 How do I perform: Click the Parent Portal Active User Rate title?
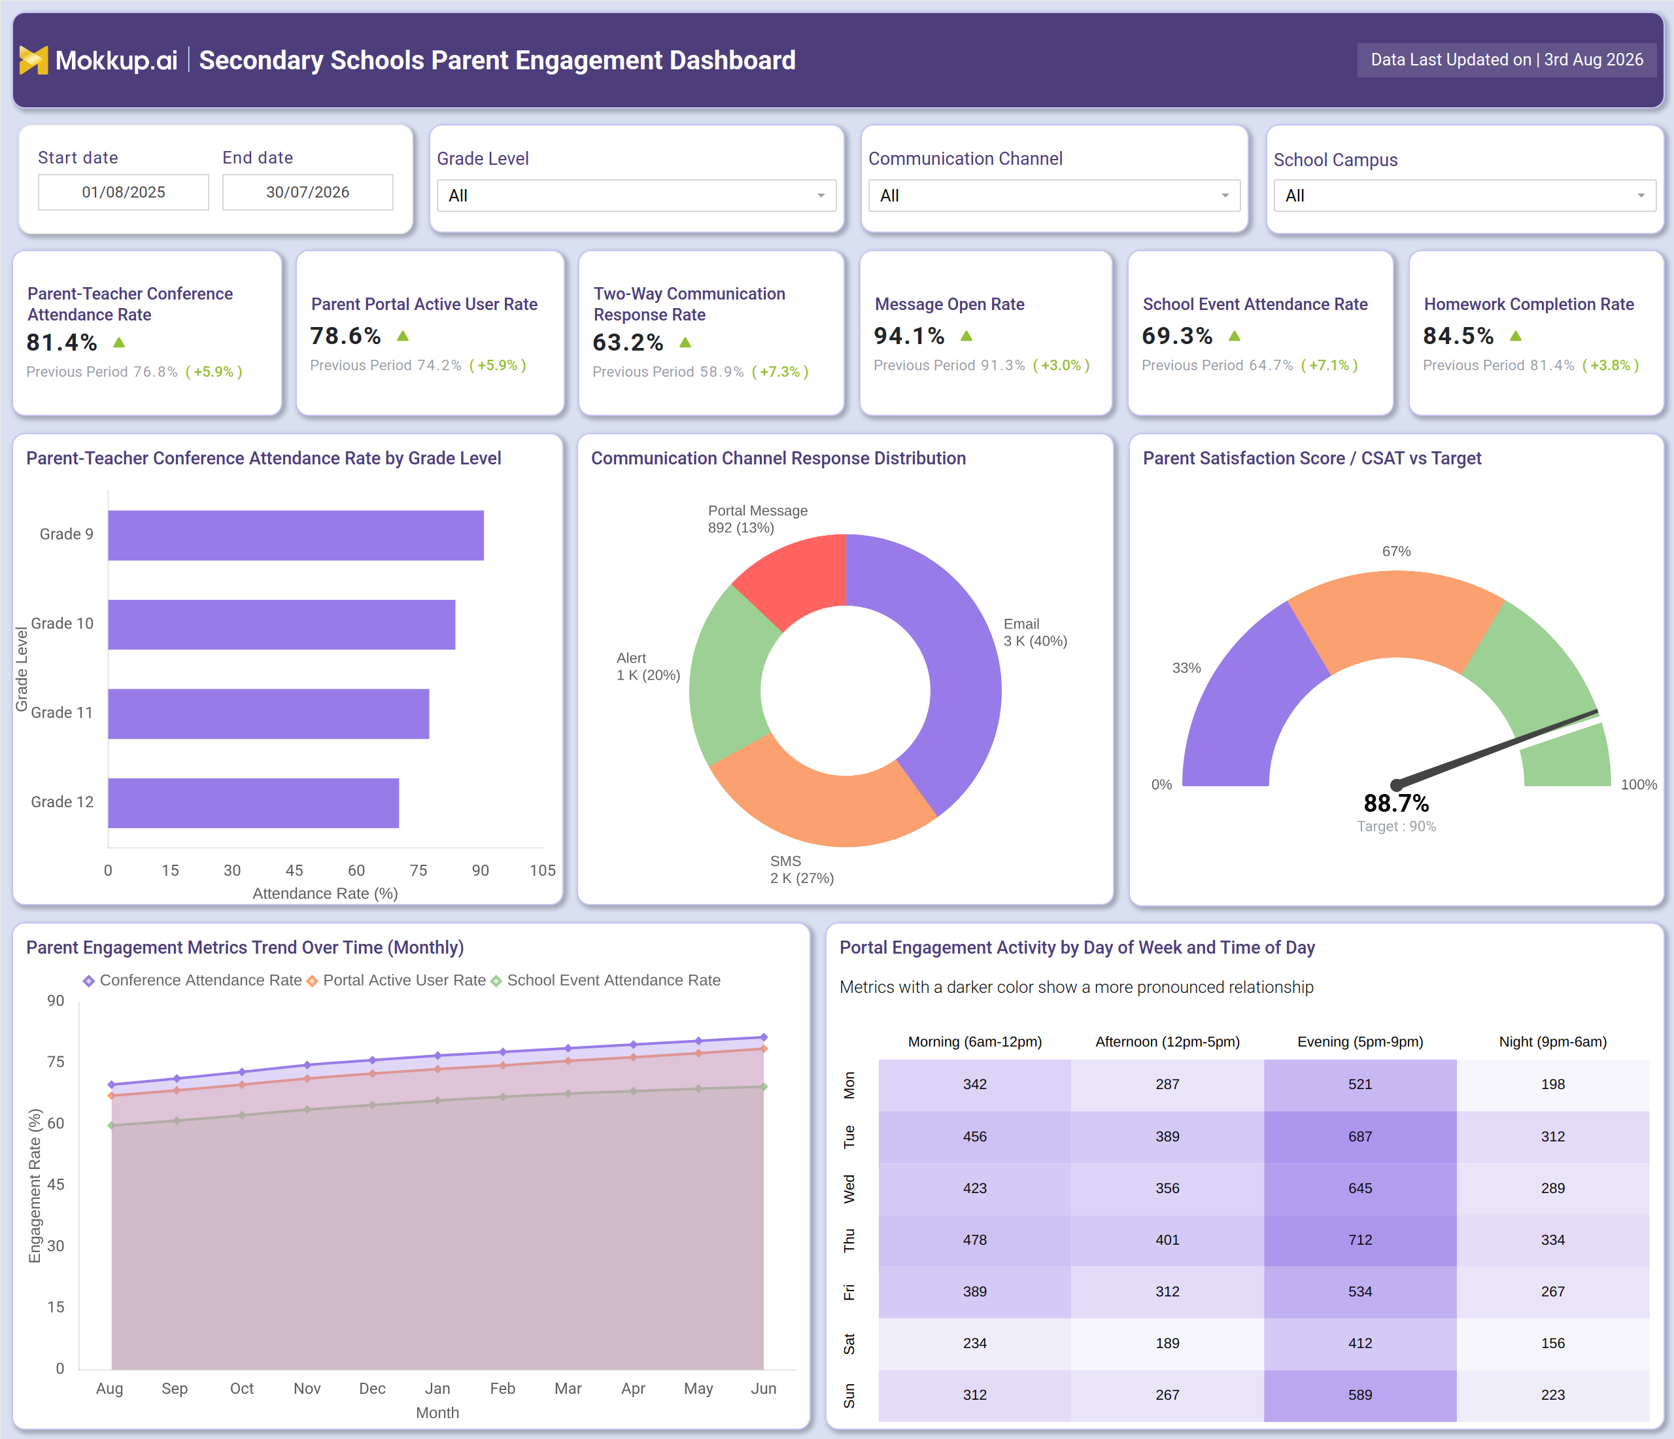tap(424, 305)
